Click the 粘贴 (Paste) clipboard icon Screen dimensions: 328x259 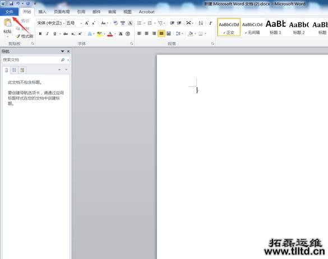click(x=7, y=23)
